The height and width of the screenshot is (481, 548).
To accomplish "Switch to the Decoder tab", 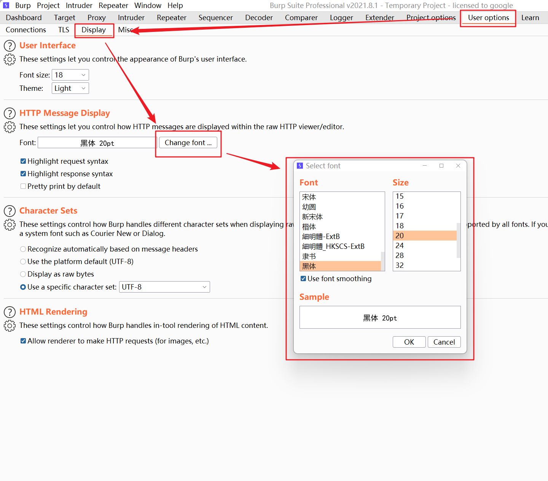I will coord(259,17).
